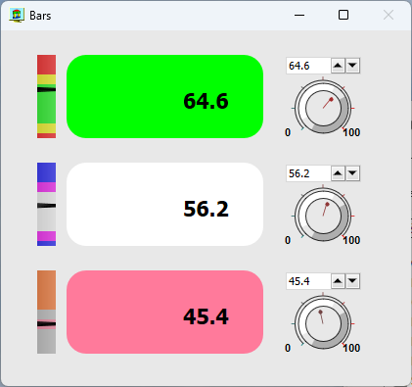412x387 pixels.
Task: Click the middle knob showing 56.2
Action: 323,216
